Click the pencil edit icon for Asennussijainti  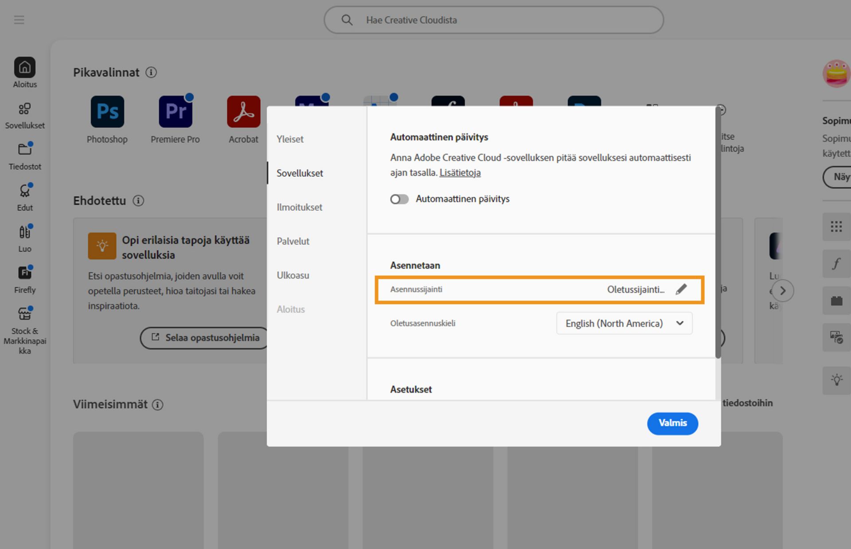(x=681, y=290)
